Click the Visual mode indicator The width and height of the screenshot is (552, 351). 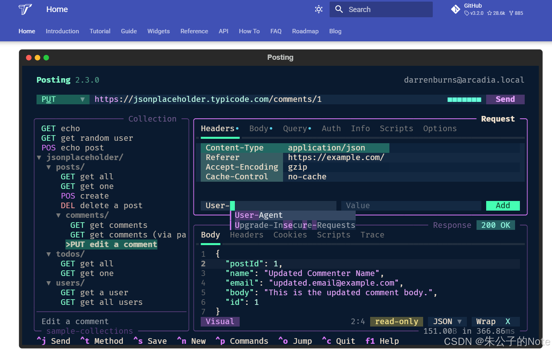tap(220, 322)
